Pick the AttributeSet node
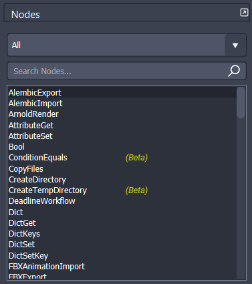Image resolution: width=252 pixels, height=284 pixels. point(122,136)
